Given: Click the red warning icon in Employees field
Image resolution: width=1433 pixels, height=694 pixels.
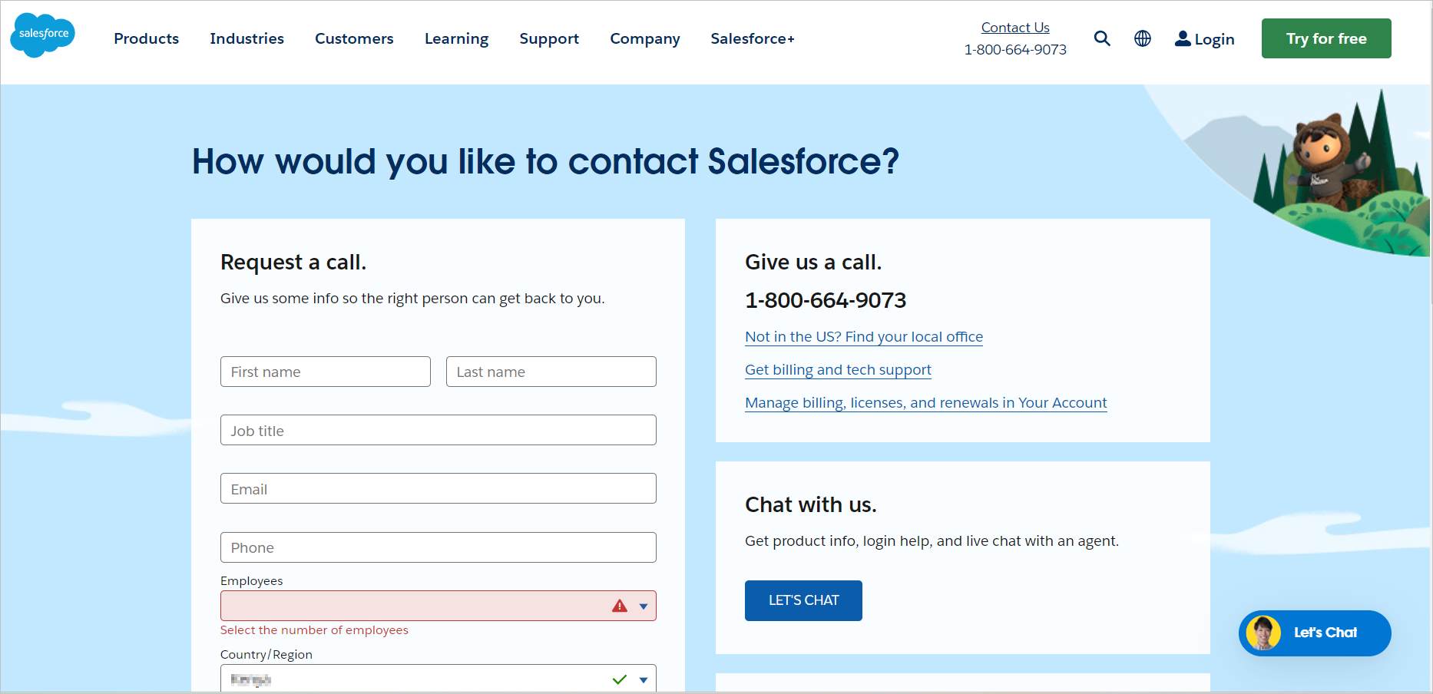Looking at the screenshot, I should [619, 606].
